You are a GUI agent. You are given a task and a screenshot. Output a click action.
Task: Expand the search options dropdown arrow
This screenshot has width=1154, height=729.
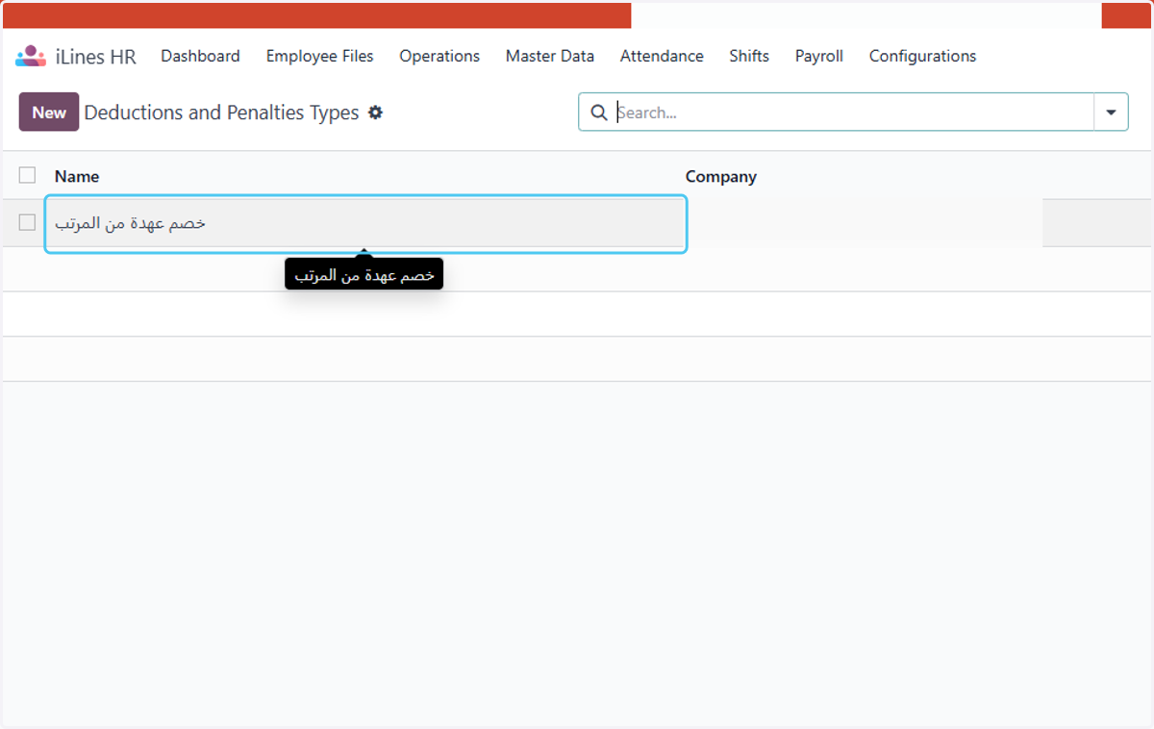[1111, 113]
